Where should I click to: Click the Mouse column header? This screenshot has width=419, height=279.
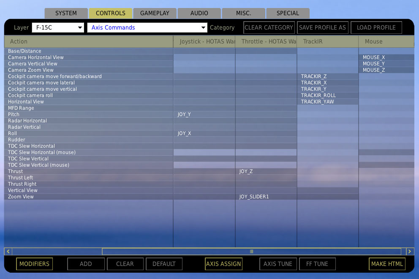tap(386, 41)
